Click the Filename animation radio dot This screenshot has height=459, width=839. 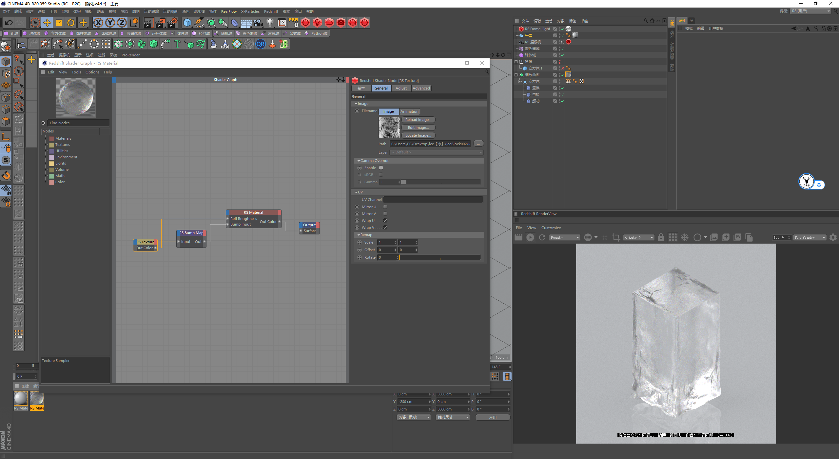(x=357, y=111)
